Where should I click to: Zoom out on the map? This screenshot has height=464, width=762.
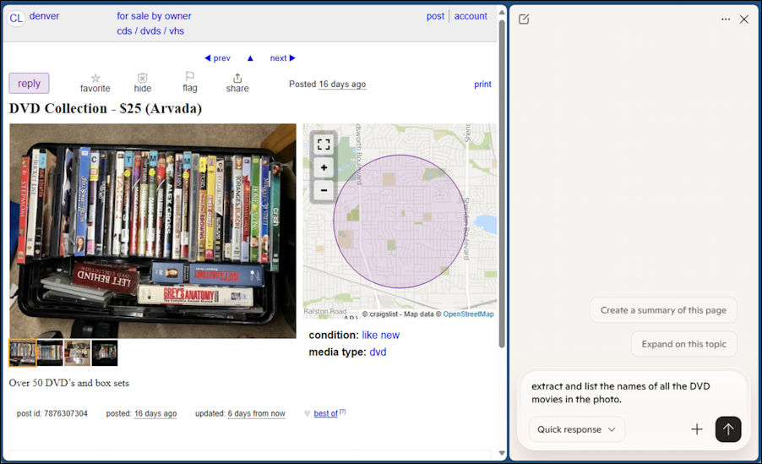[324, 189]
